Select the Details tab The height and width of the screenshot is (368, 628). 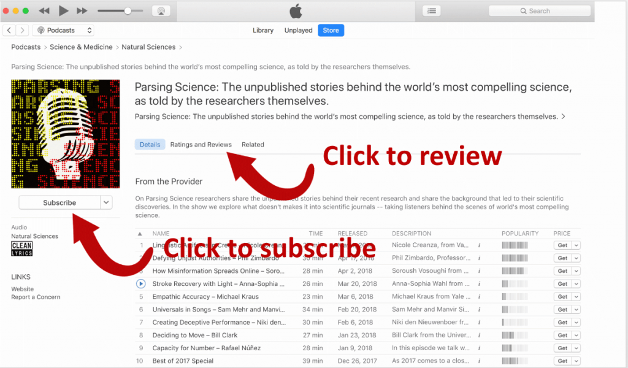[x=150, y=145]
